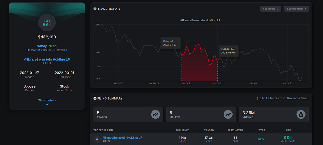Click the AllianceBernstein 'A' avatar icon

click(97, 139)
